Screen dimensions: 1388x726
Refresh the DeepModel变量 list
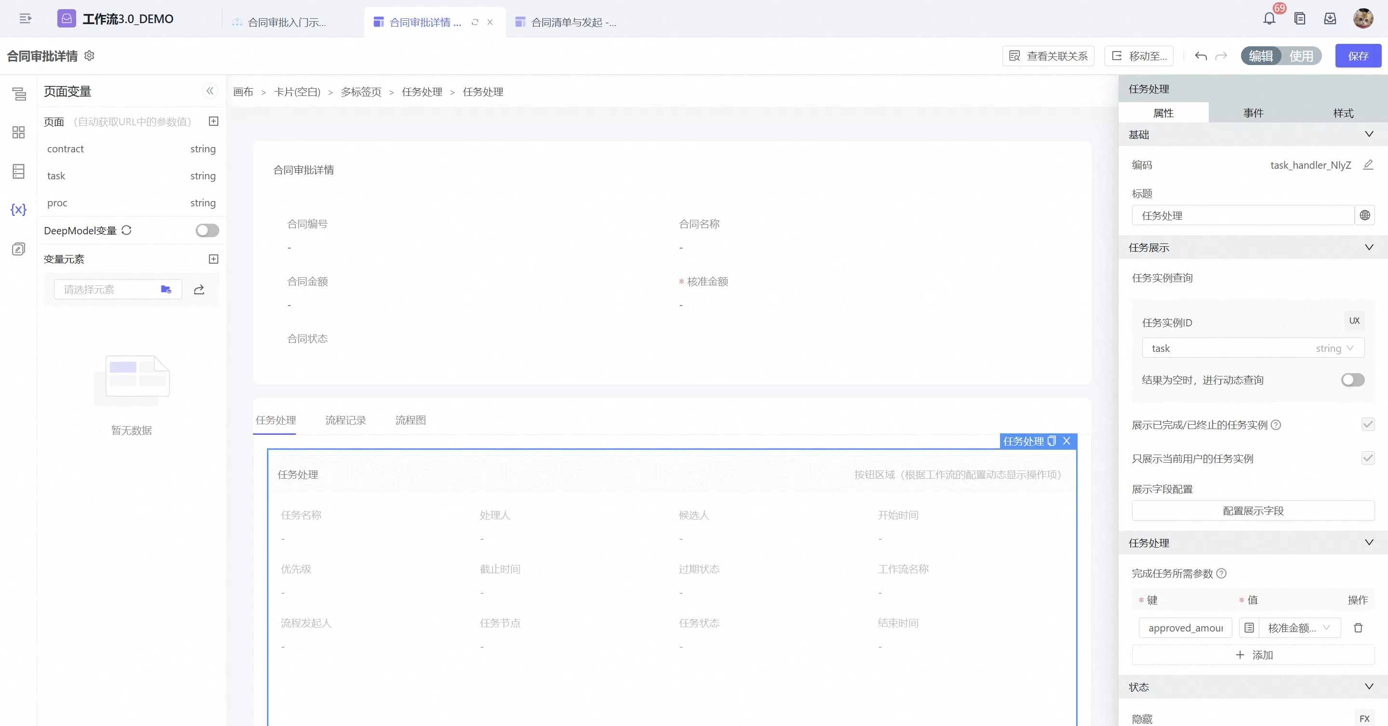tap(127, 231)
